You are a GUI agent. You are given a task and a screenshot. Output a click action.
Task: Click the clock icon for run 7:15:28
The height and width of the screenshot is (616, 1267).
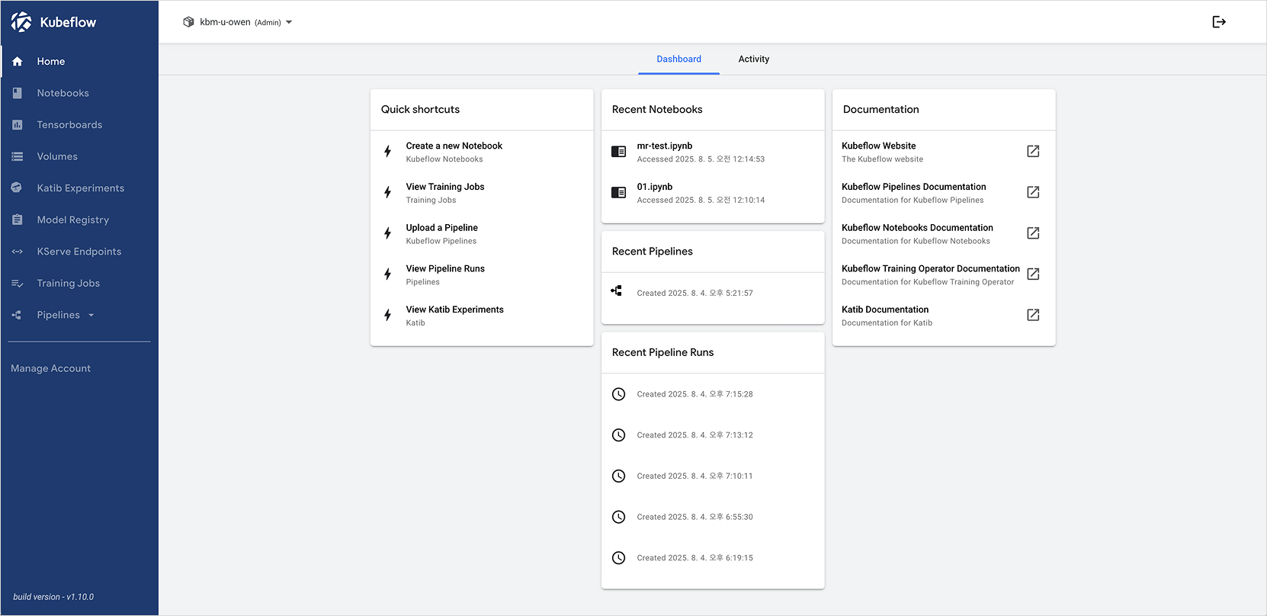tap(619, 394)
